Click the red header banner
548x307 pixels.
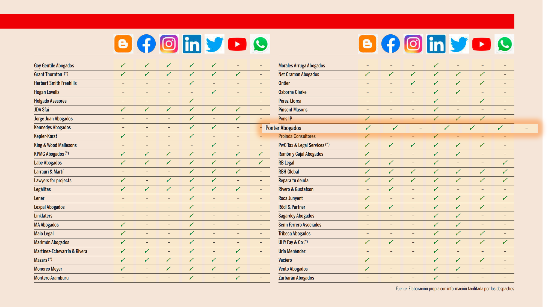[x=257, y=21]
